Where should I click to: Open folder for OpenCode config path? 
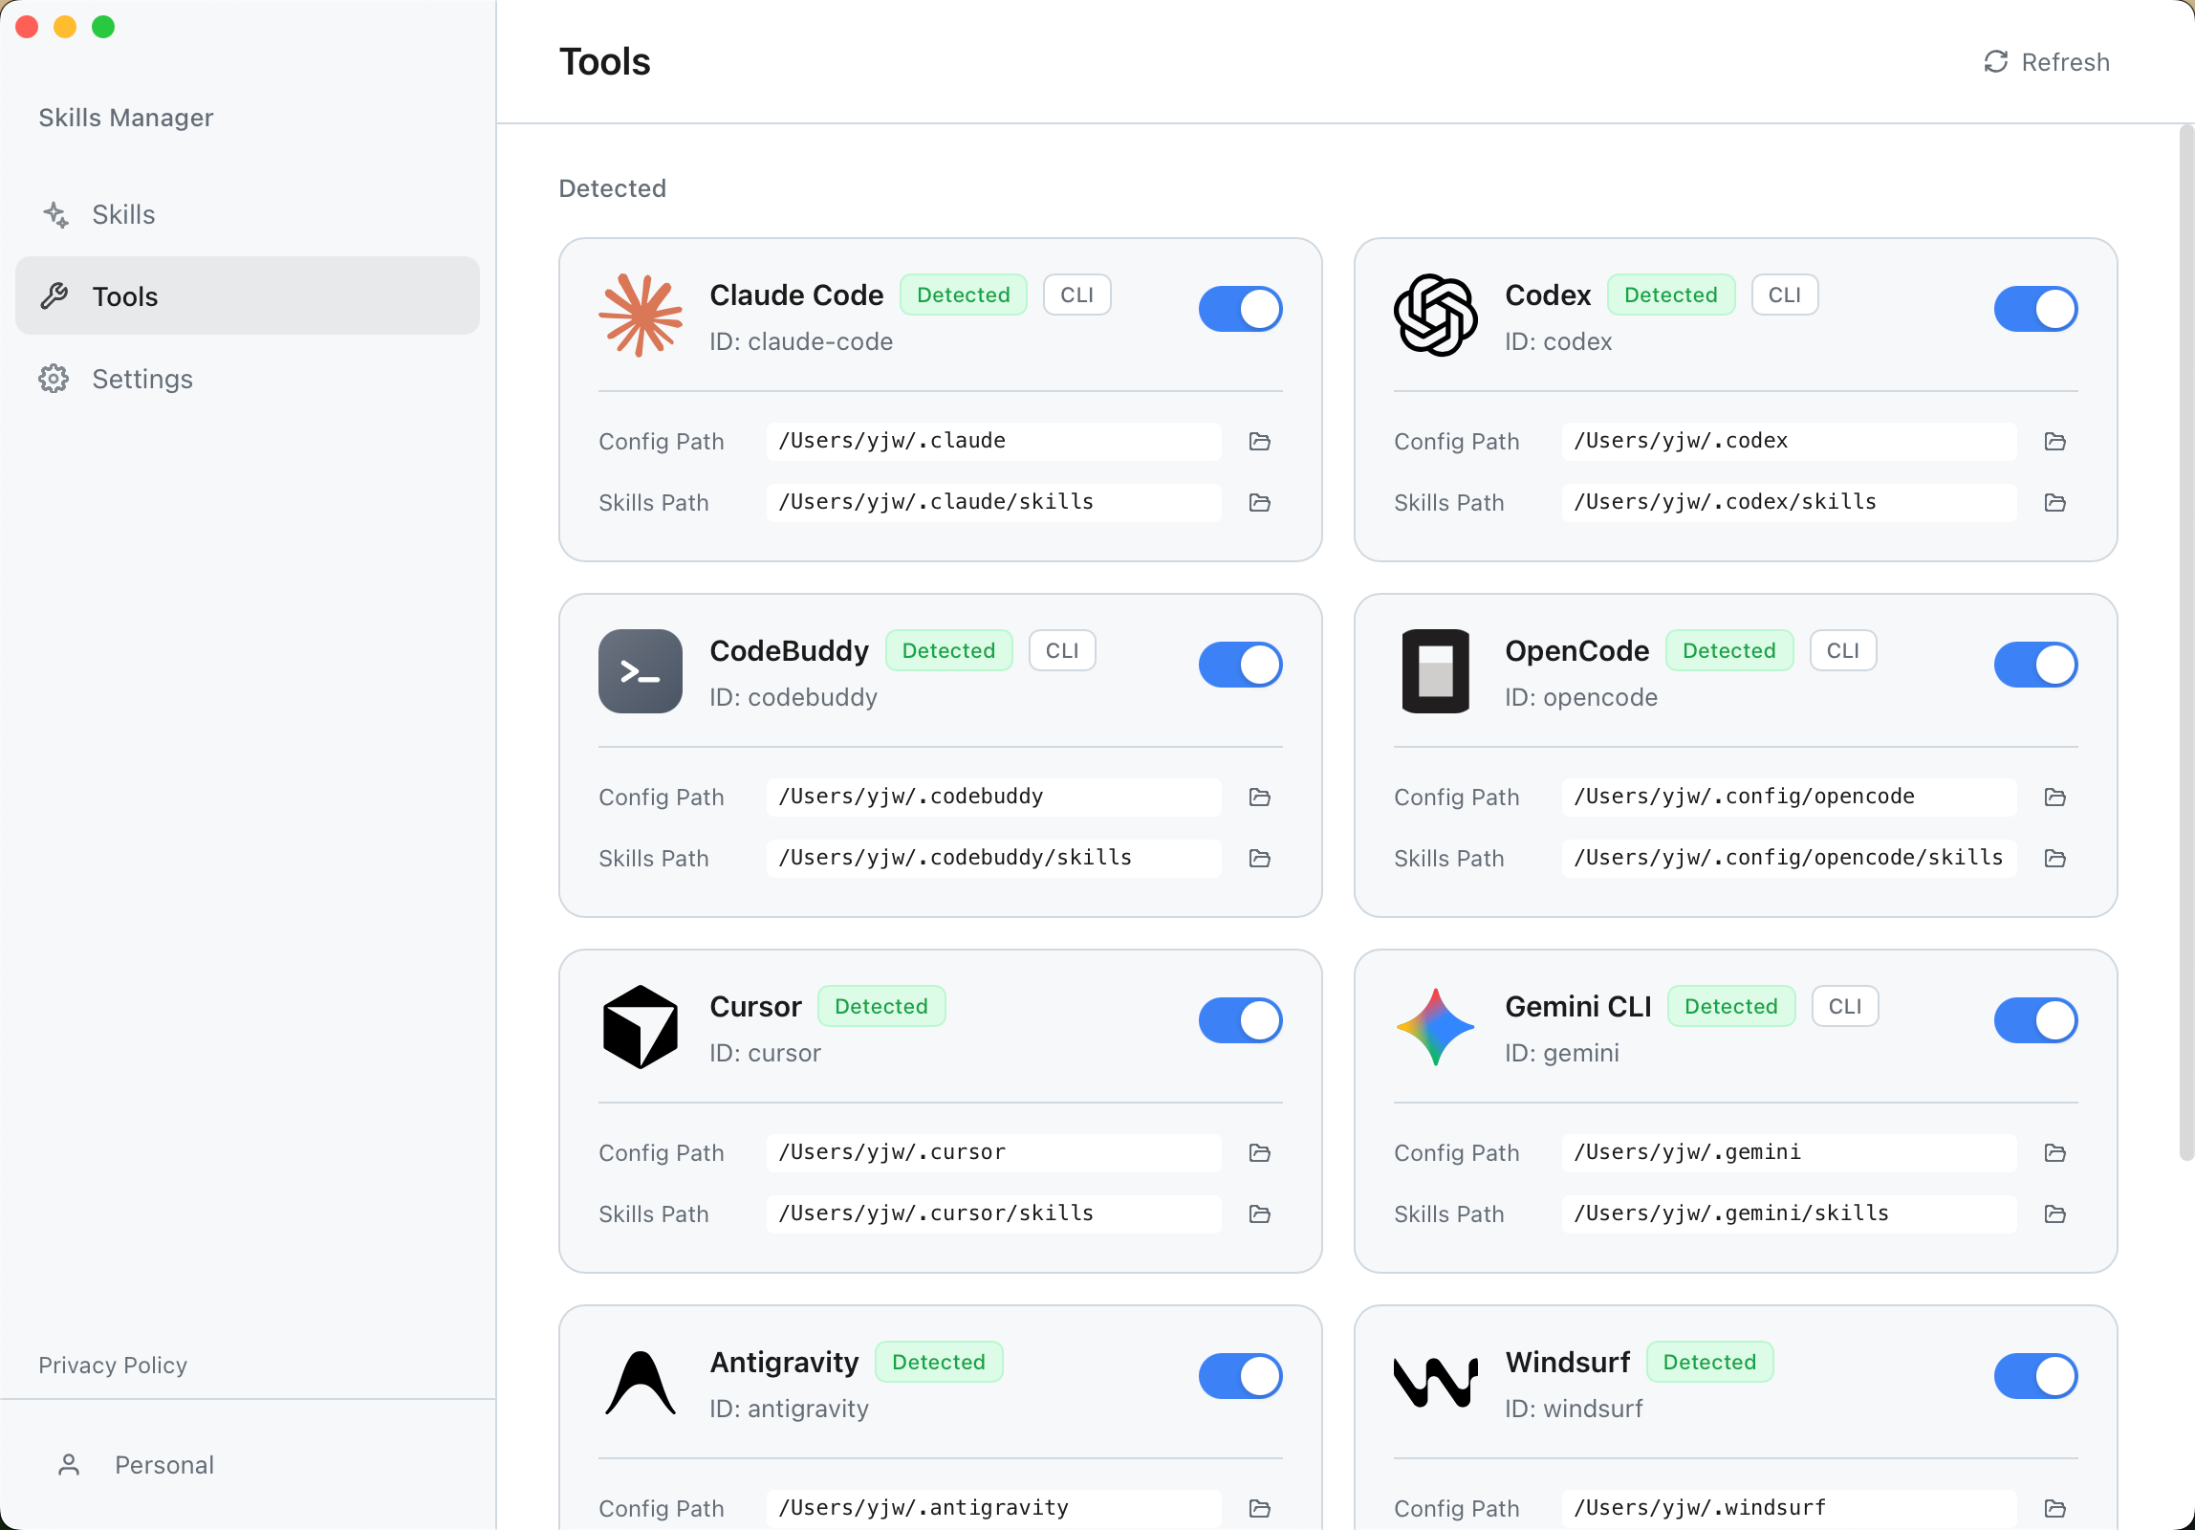coord(2054,797)
